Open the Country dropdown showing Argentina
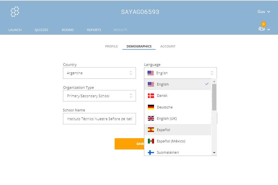 pos(99,73)
